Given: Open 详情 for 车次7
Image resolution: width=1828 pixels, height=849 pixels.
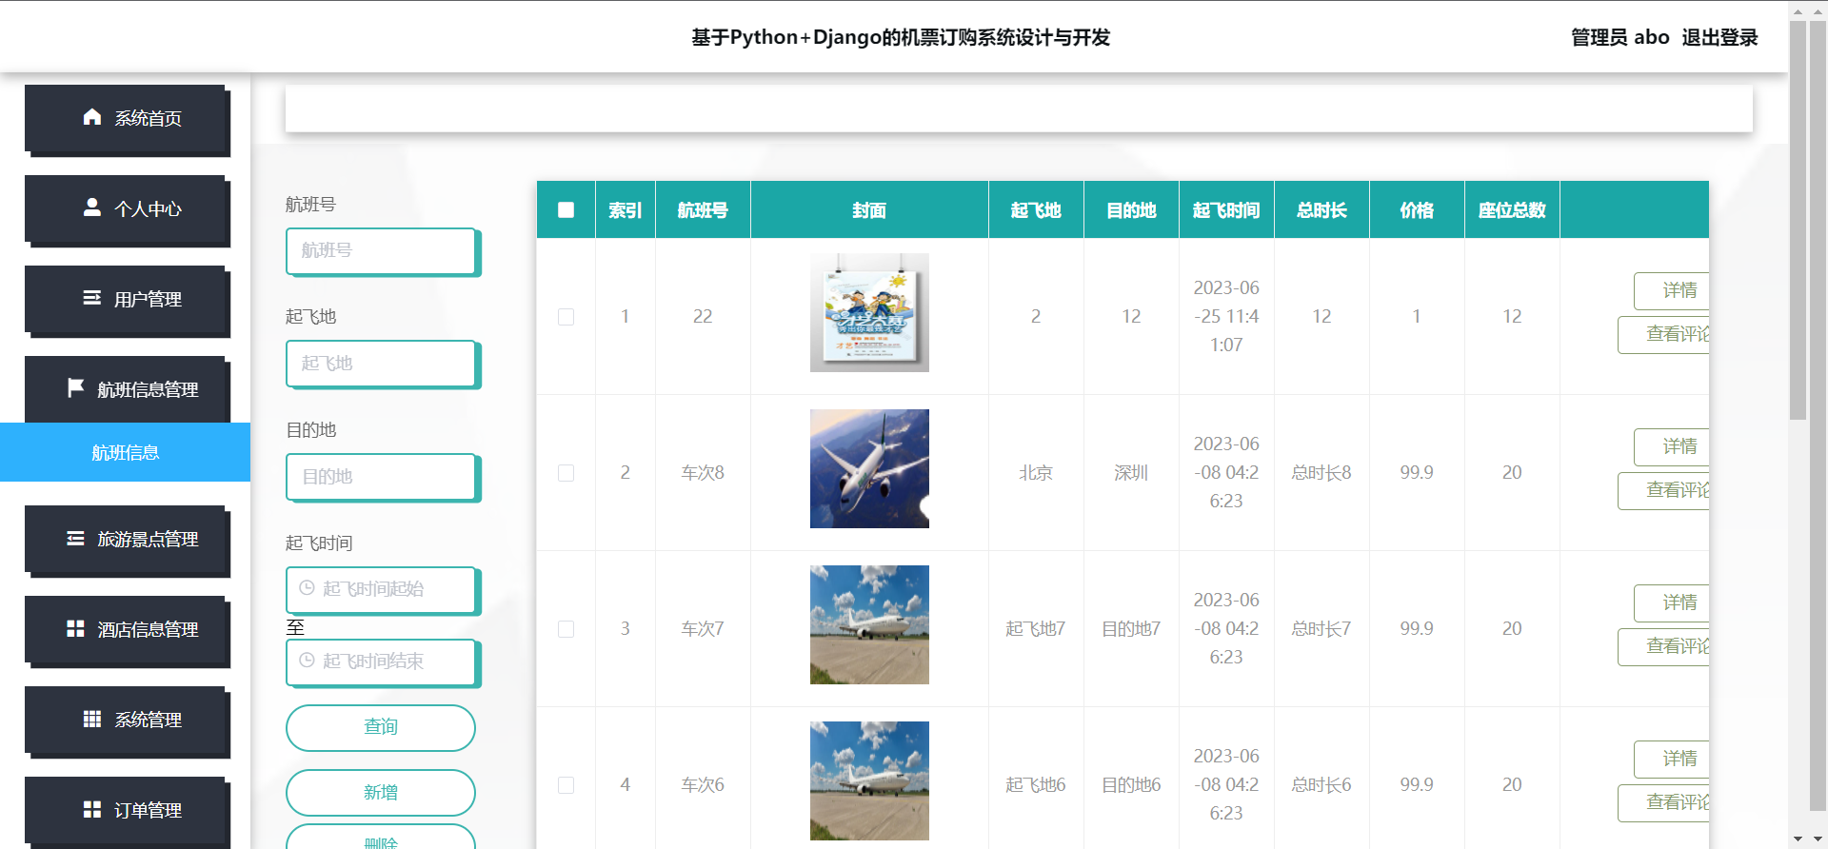Looking at the screenshot, I should (1672, 602).
